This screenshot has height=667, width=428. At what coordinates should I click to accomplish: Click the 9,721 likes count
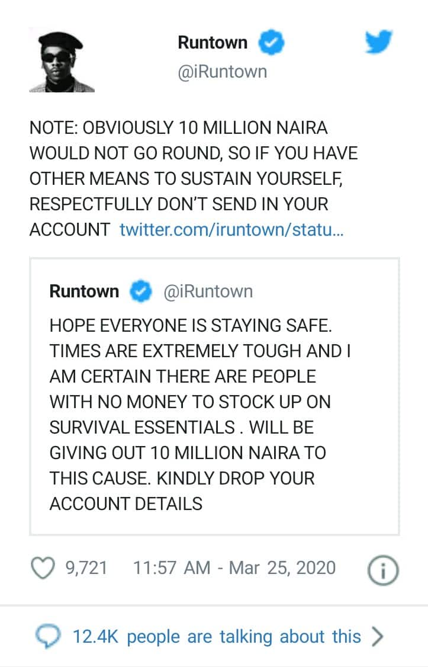(86, 567)
